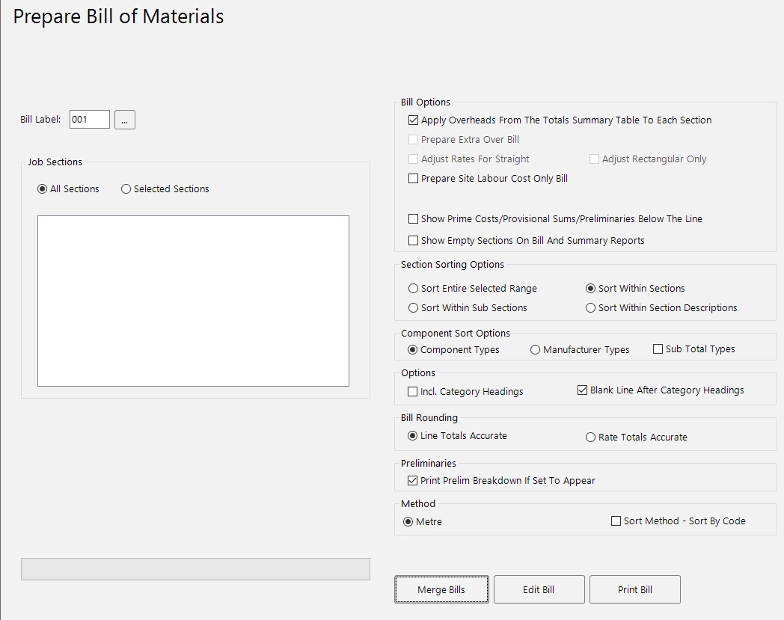The height and width of the screenshot is (620, 784).
Task: Select the Selected Sections radio button
Action: coord(126,188)
